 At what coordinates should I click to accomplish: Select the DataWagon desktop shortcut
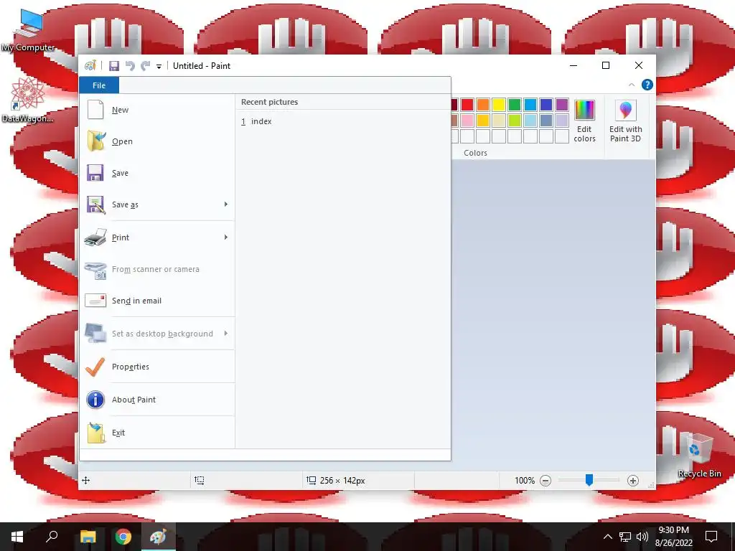pos(27,100)
